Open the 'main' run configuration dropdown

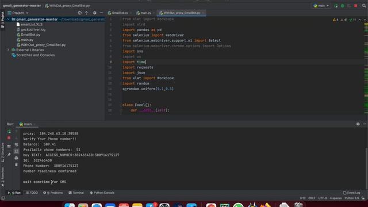[321, 6]
